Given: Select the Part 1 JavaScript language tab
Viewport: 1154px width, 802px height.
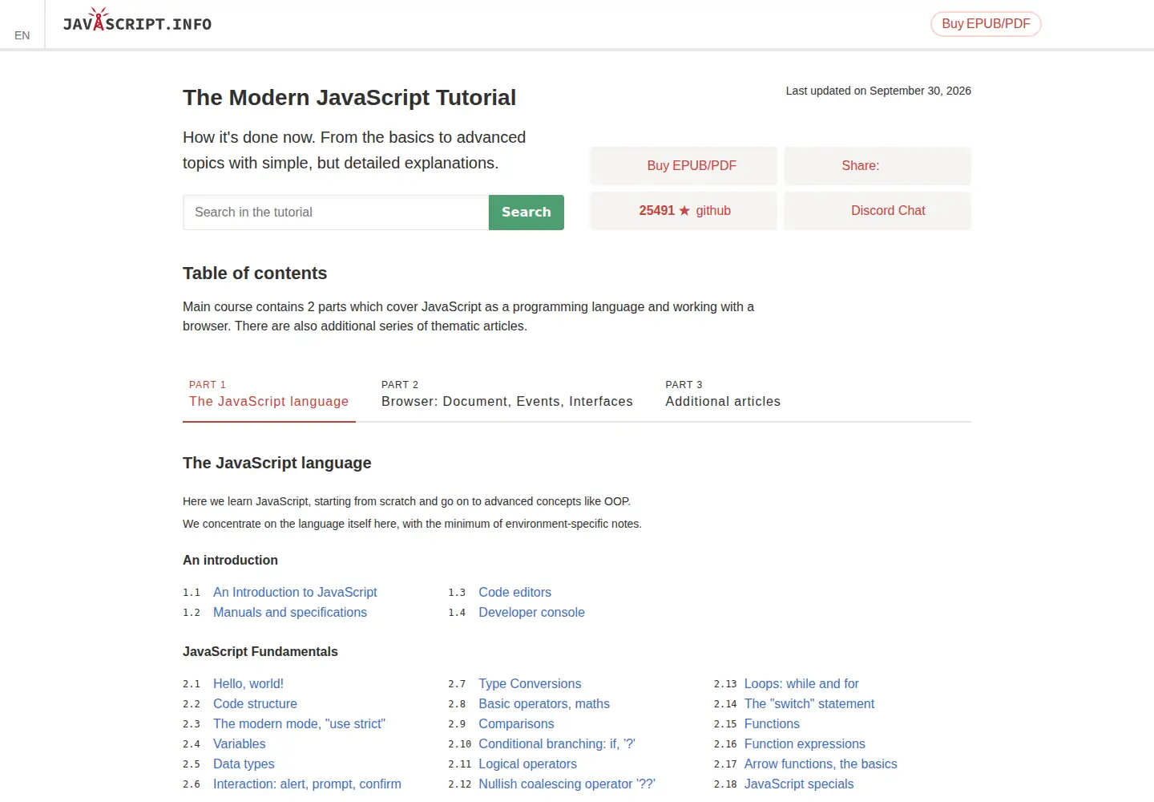Looking at the screenshot, I should pos(269,394).
